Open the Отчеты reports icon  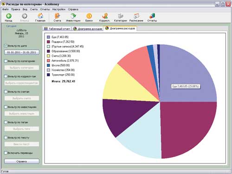point(152,16)
